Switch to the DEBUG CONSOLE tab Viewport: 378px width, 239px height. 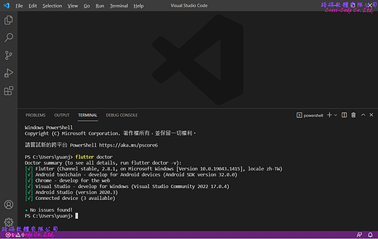pos(121,115)
